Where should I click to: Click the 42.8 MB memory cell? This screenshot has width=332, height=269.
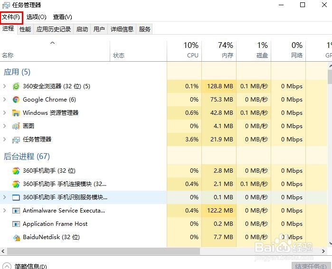(x=219, y=113)
